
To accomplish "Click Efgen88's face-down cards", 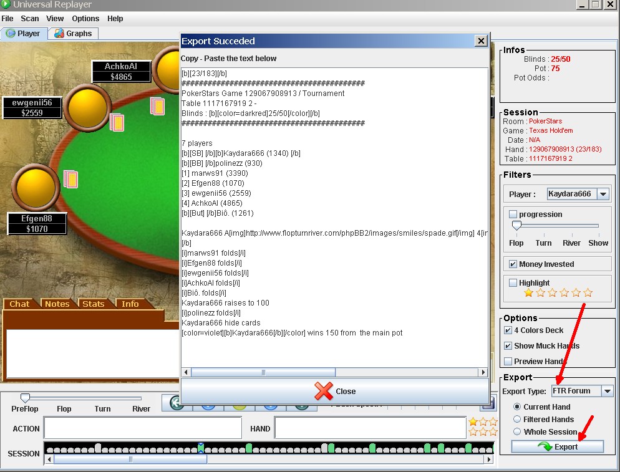I will click(x=70, y=180).
